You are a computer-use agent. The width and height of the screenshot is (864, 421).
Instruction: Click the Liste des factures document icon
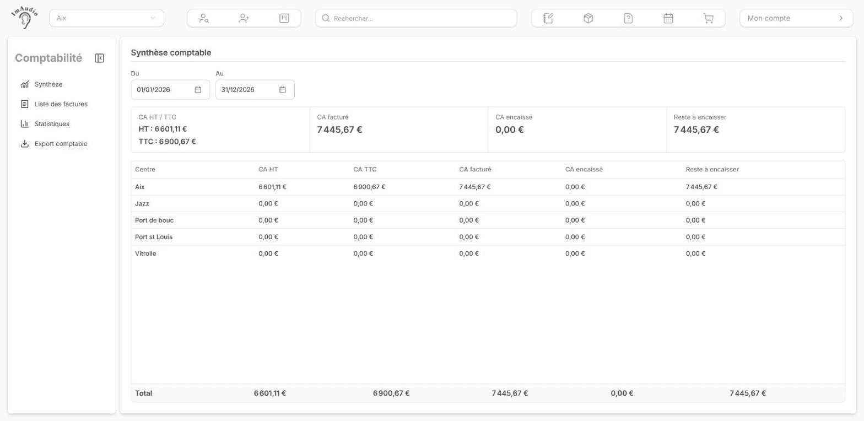point(25,104)
